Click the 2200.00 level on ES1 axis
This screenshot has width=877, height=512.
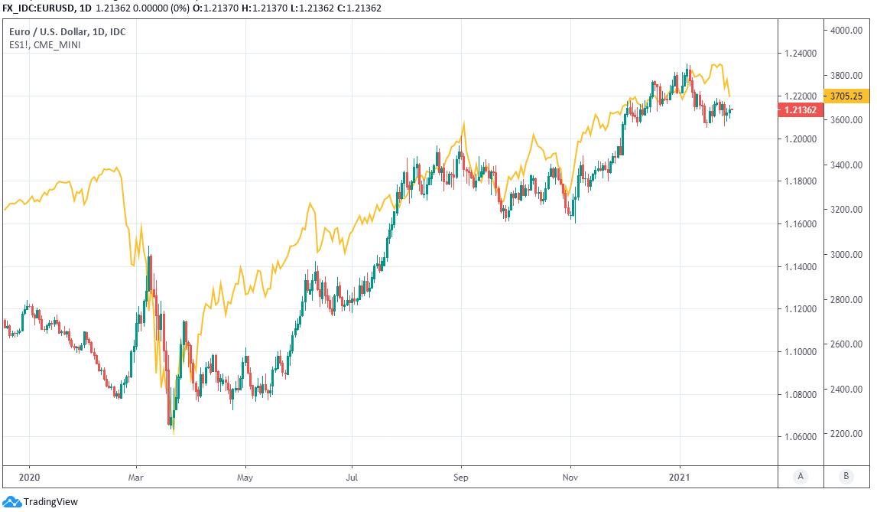point(846,434)
